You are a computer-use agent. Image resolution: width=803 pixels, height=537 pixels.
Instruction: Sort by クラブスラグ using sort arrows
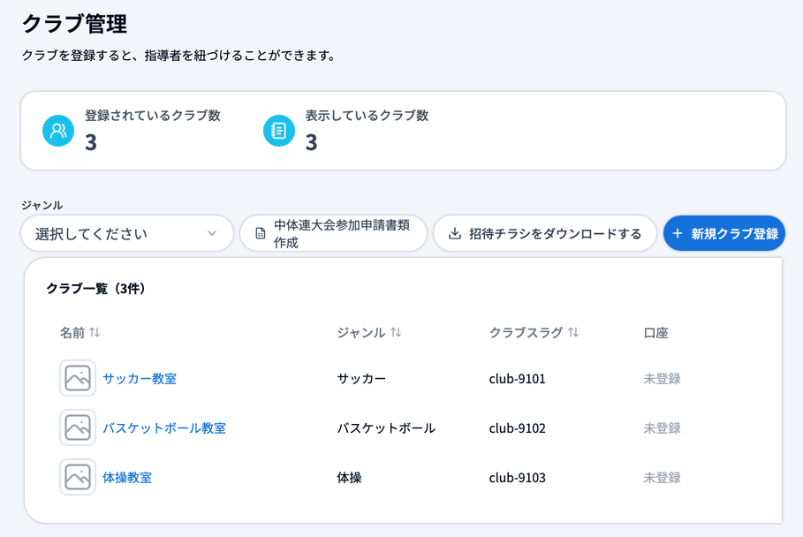pyautogui.click(x=573, y=332)
